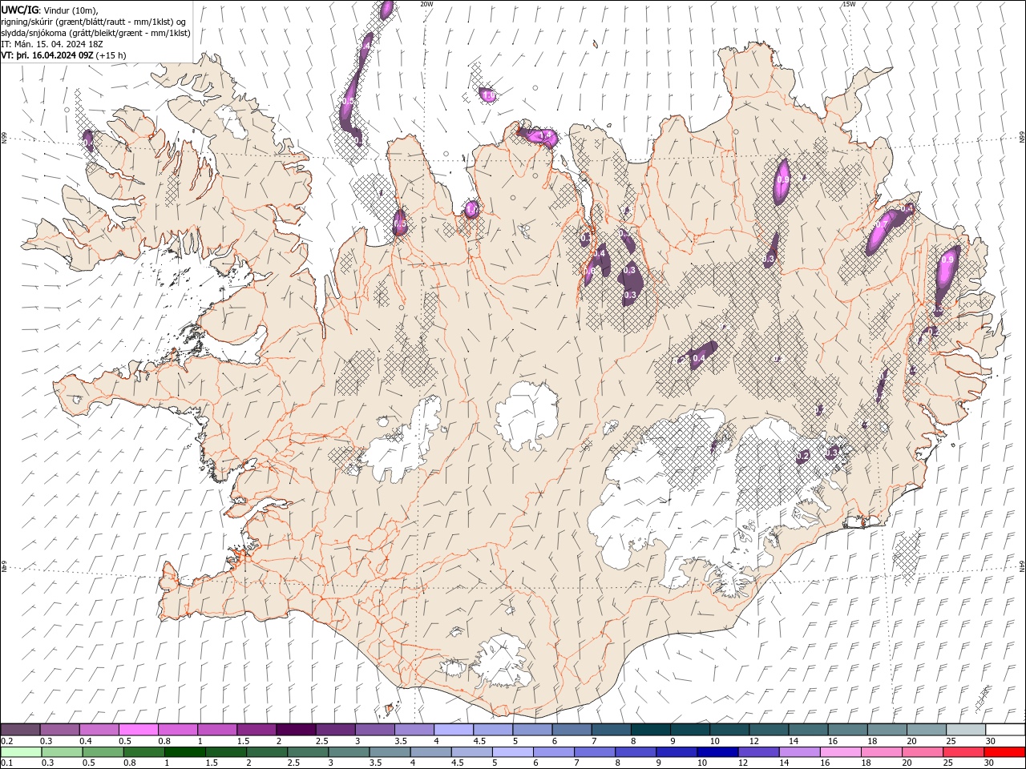The image size is (1026, 769).
Task: Click the dark teal snow swatch between 8 and 9
Action: [650, 730]
